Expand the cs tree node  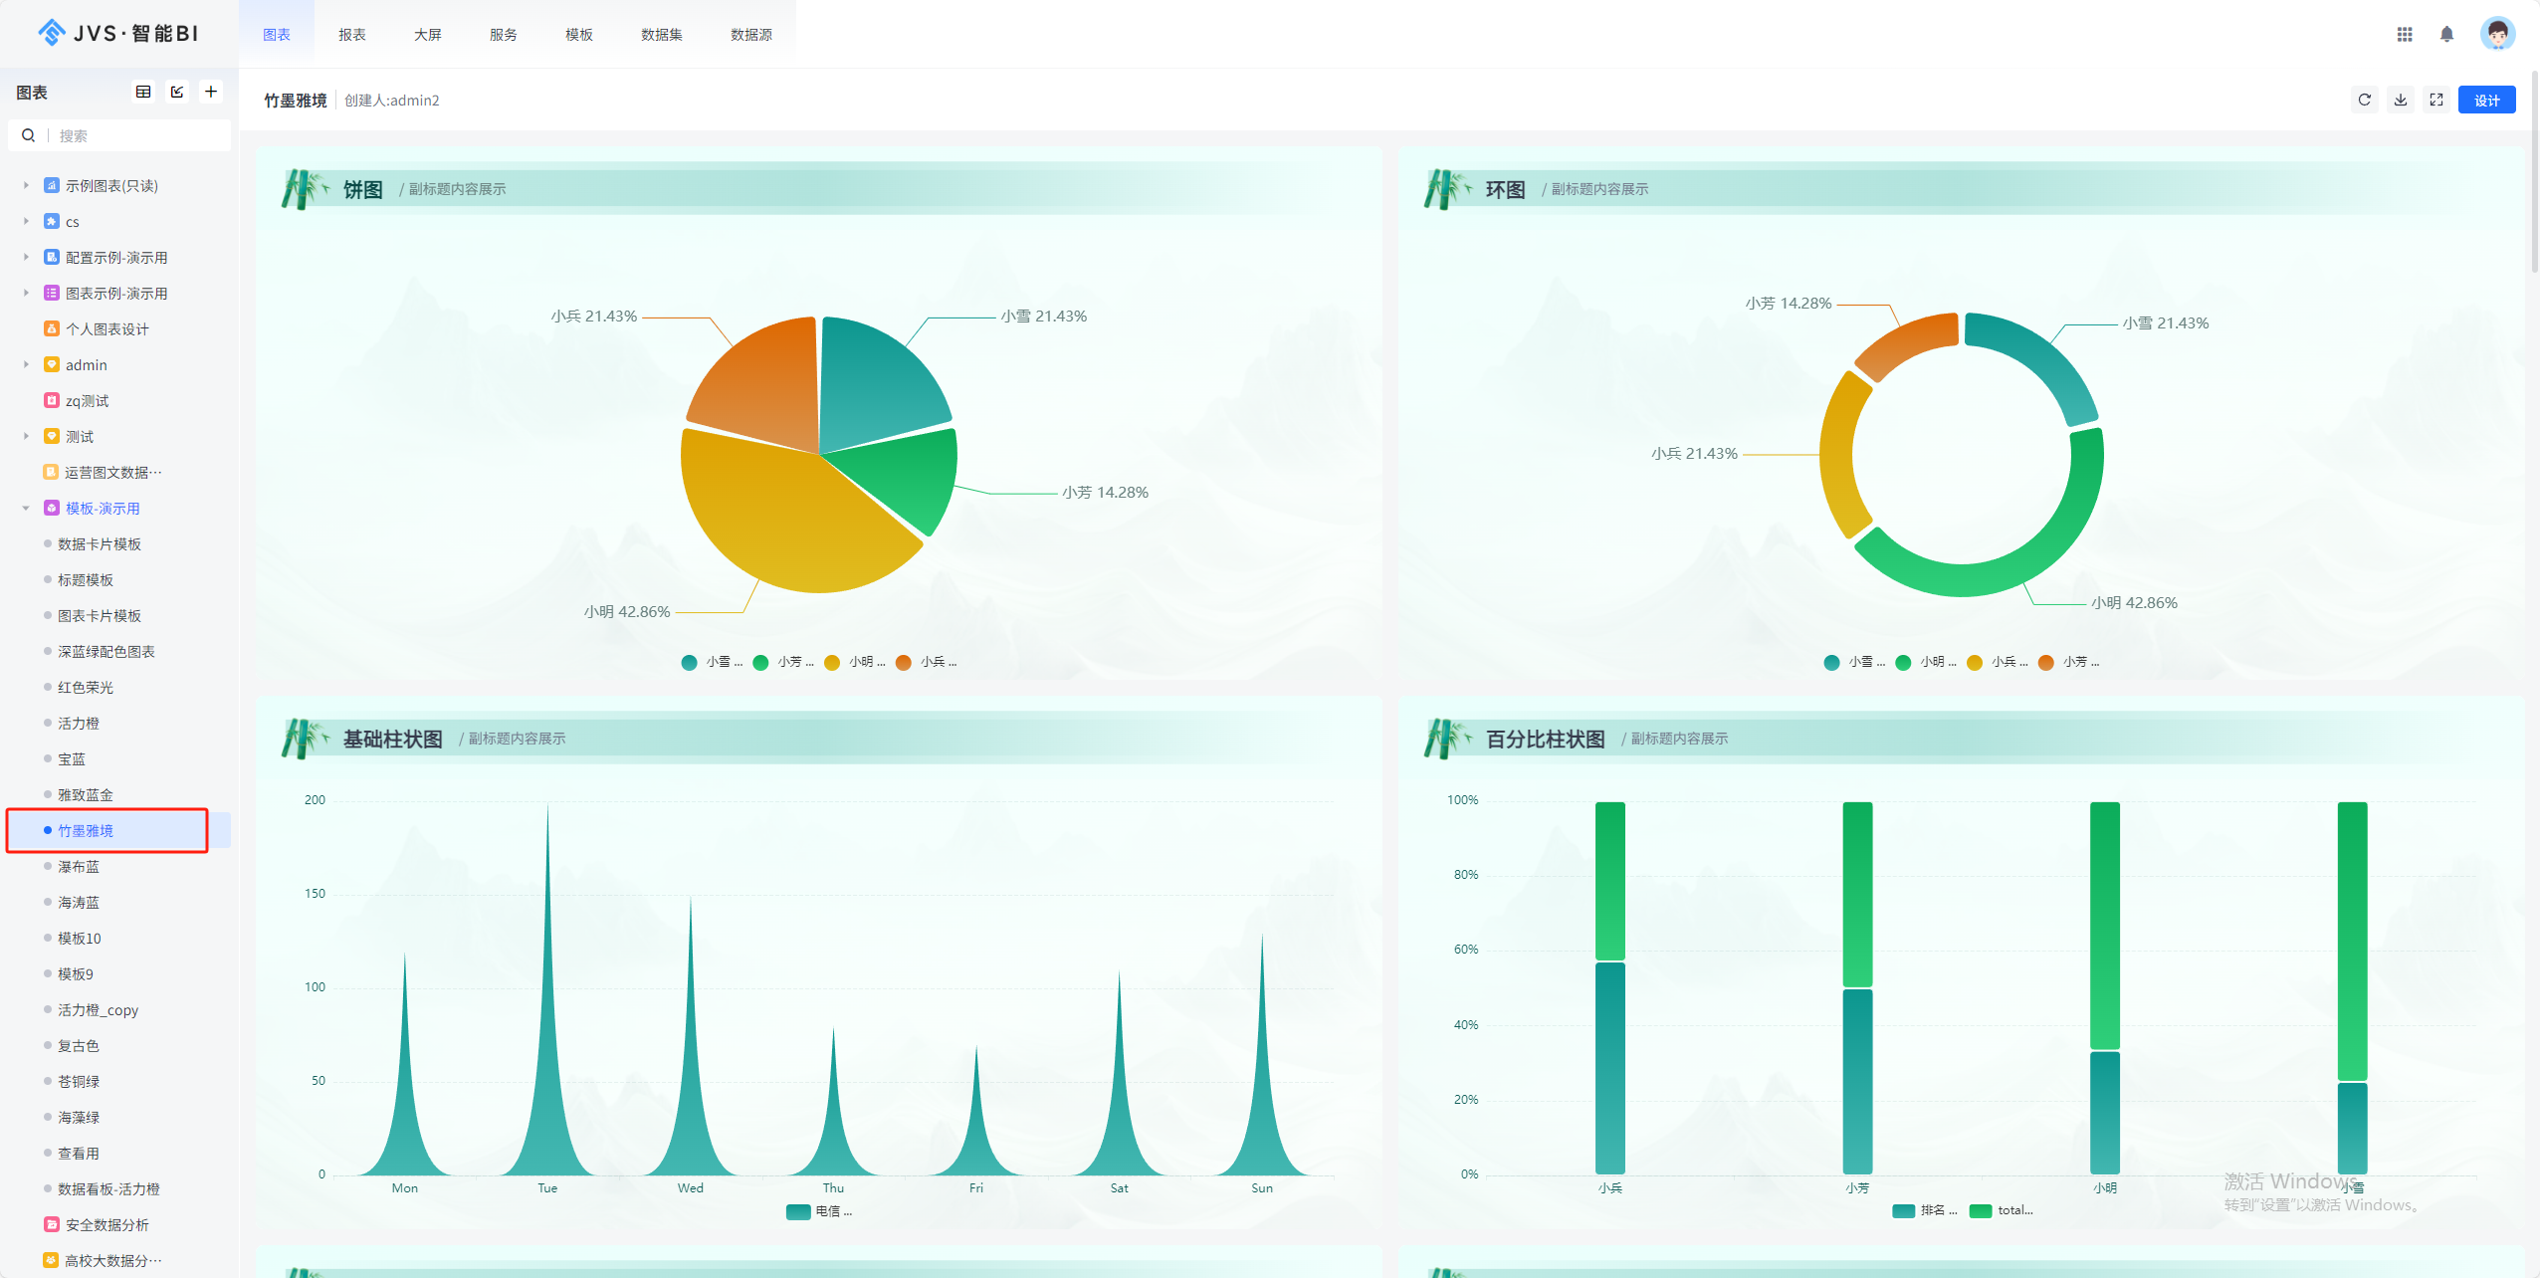26,221
